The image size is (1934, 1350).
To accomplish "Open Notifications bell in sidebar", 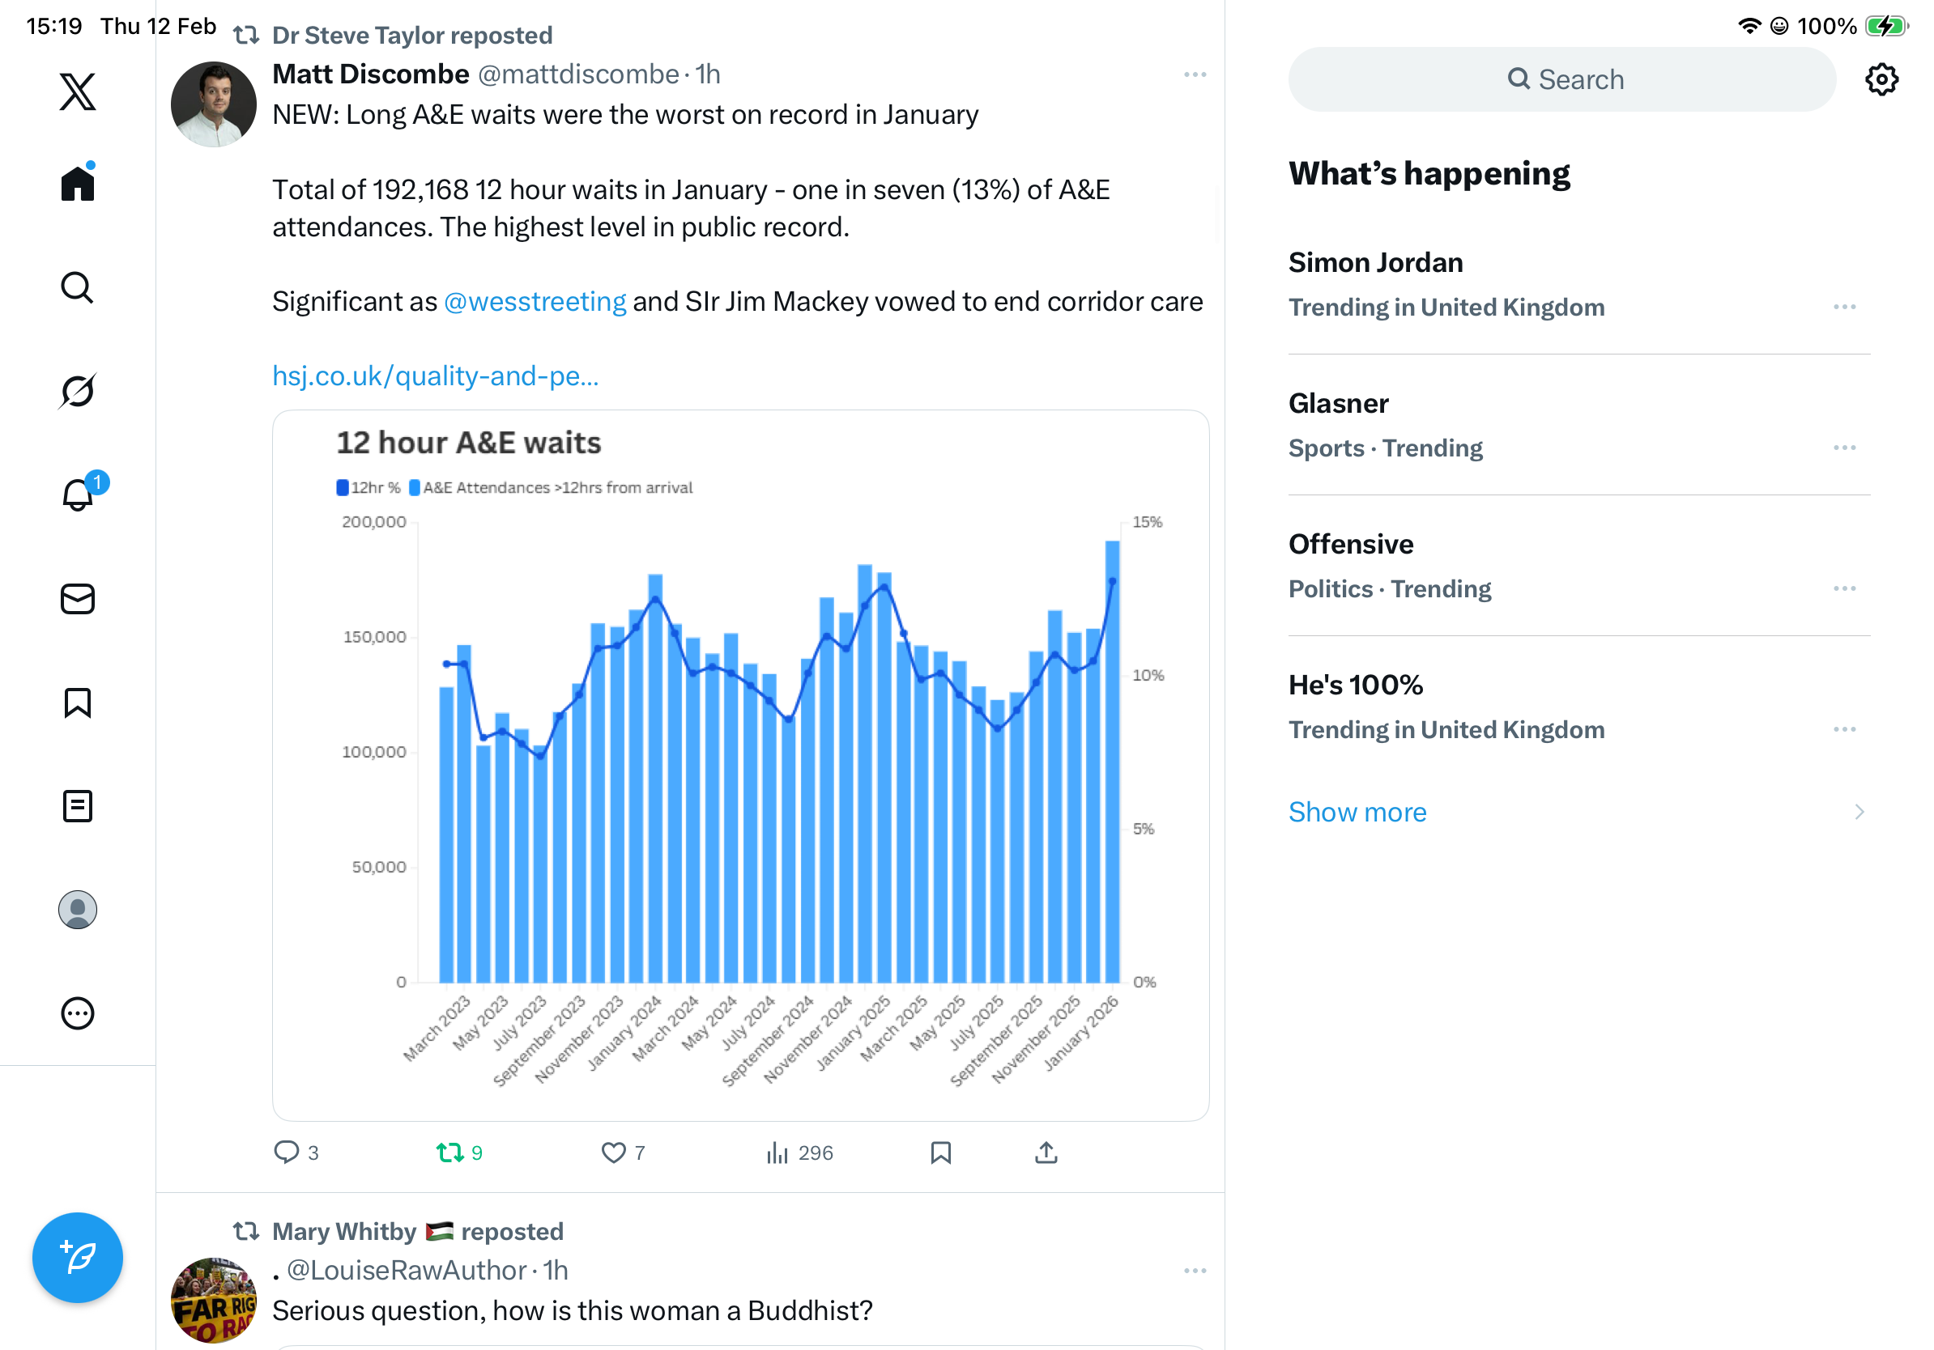I will [78, 495].
